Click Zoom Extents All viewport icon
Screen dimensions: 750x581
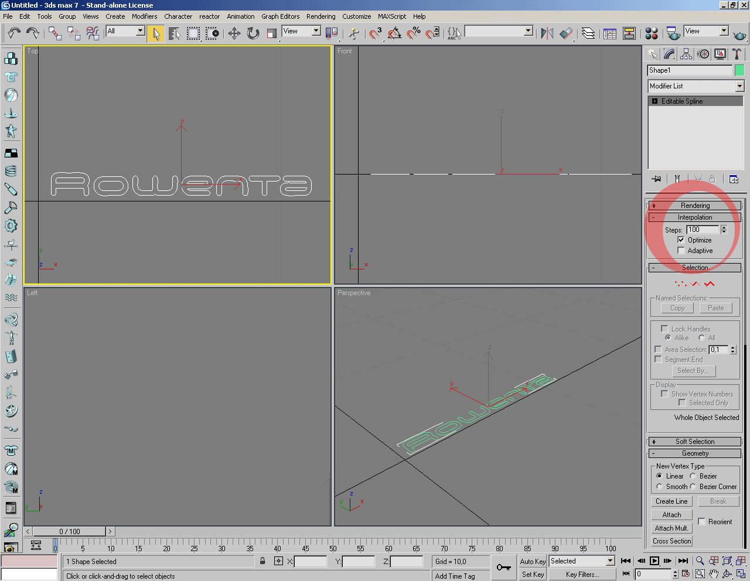741,561
